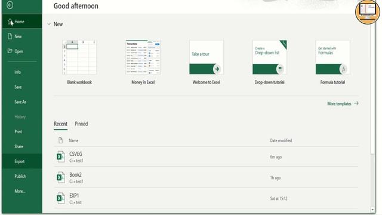
Task: Click the Drop-down tutorial label text
Action: [269, 82]
